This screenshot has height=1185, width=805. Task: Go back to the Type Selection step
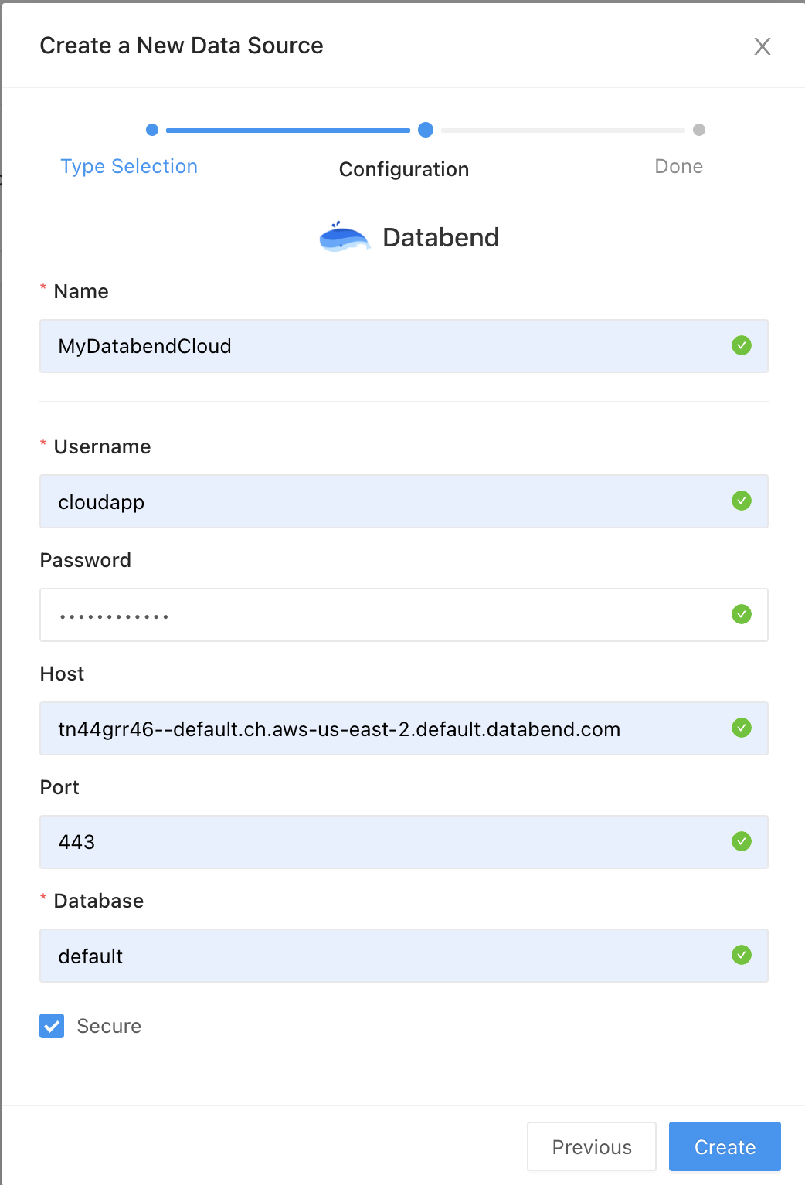point(129,166)
